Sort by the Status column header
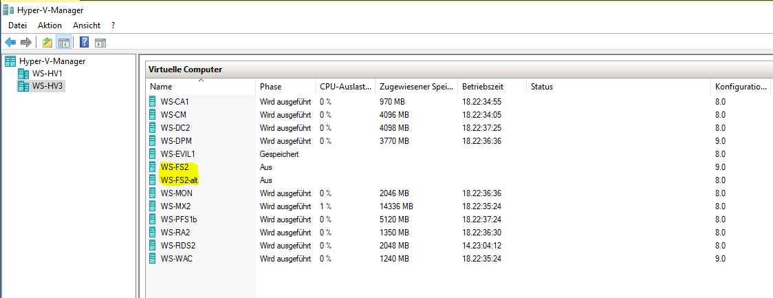Image resolution: width=773 pixels, height=298 pixels. coord(619,86)
